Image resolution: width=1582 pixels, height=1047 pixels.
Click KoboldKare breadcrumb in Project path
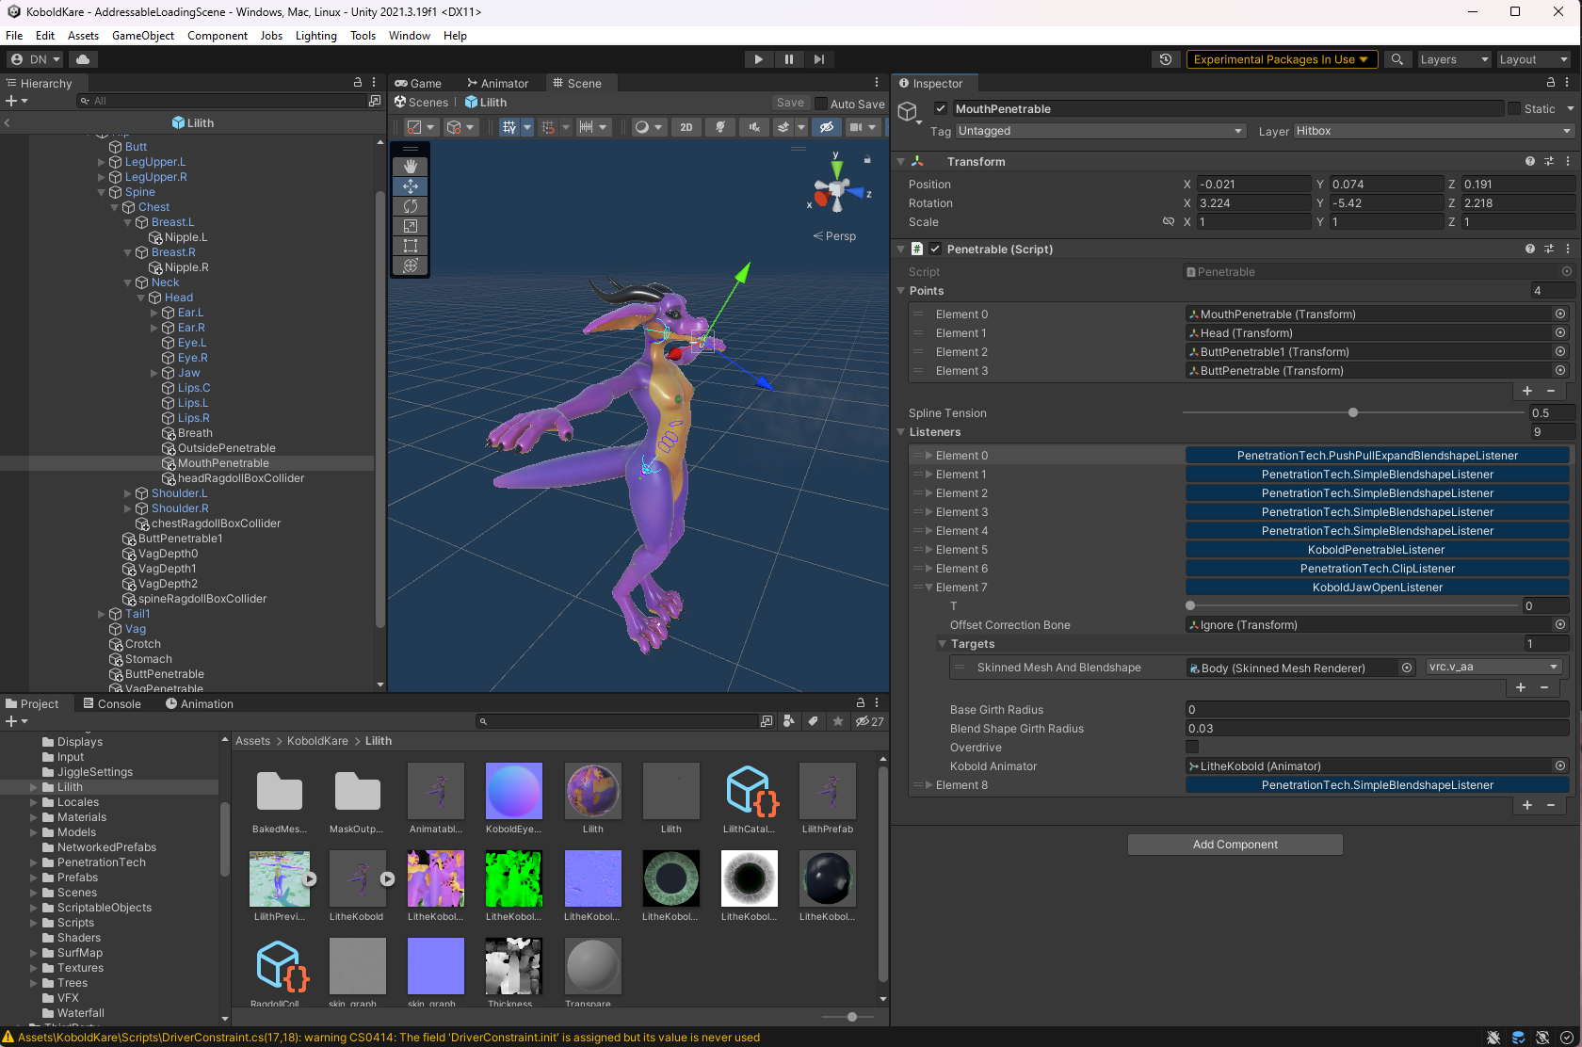pos(317,741)
